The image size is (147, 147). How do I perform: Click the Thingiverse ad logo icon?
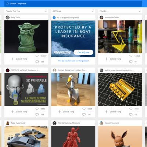(54, 18)
